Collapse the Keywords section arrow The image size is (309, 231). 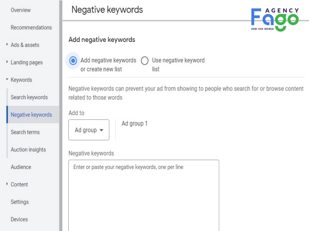[x=7, y=80]
